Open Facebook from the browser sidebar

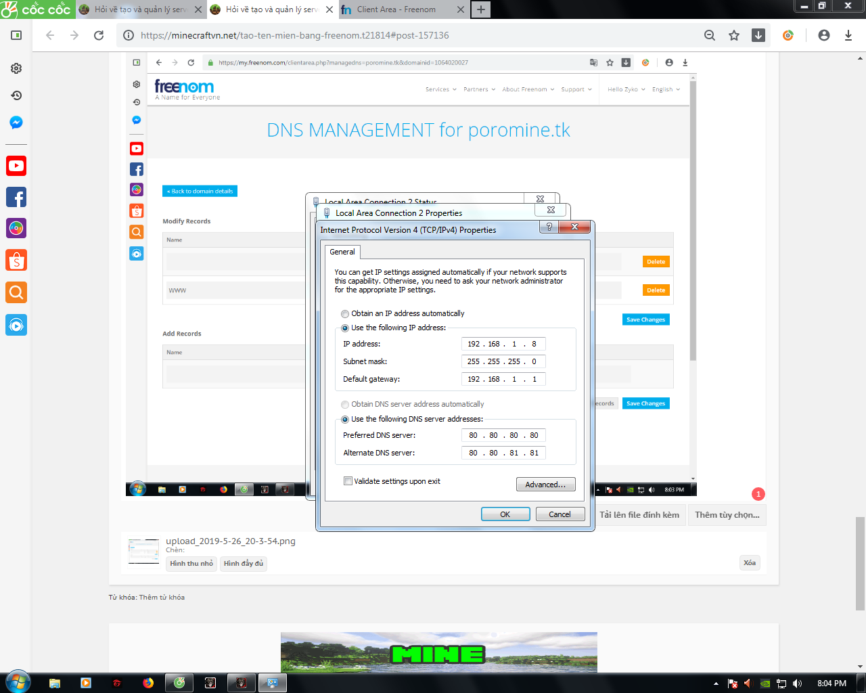(16, 197)
